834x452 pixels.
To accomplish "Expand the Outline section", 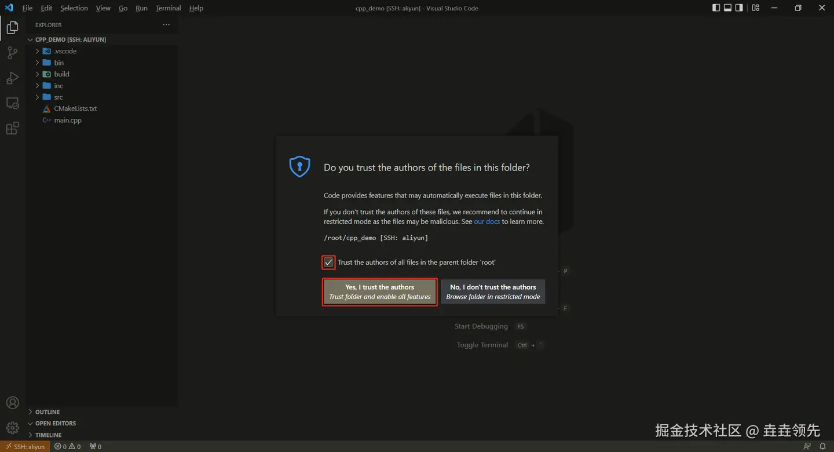I will [x=102, y=412].
